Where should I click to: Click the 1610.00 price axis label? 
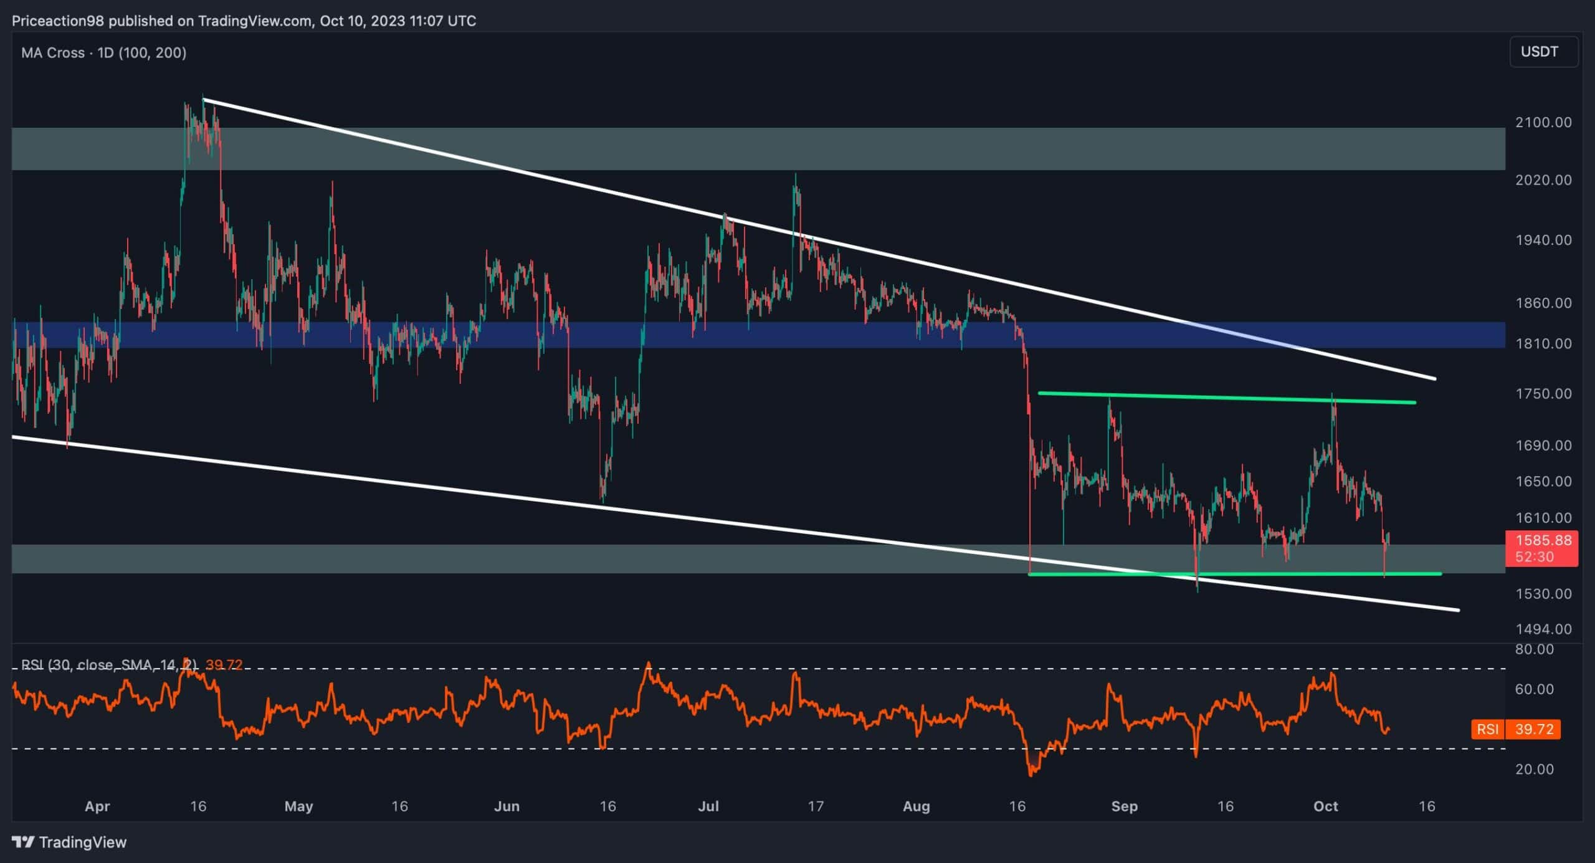coord(1543,518)
